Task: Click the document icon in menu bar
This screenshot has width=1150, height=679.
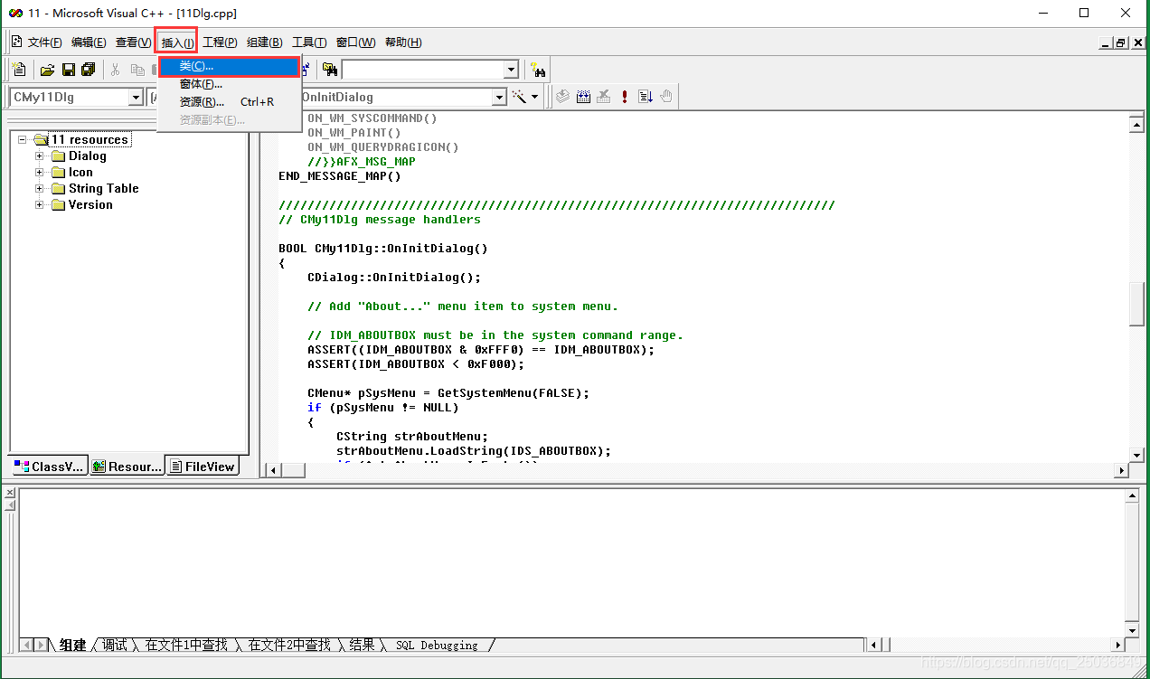Action: click(x=16, y=42)
